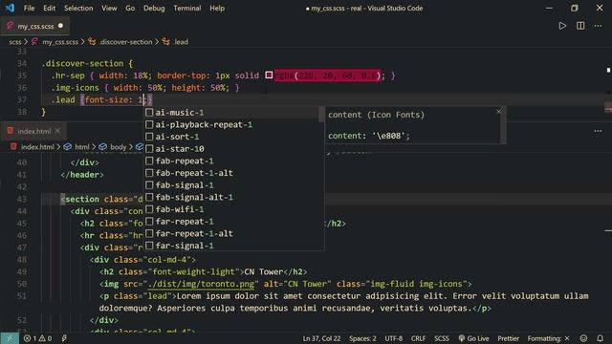Go to line via Ln 37, Col 22
The image size is (612, 344).
tap(321, 338)
